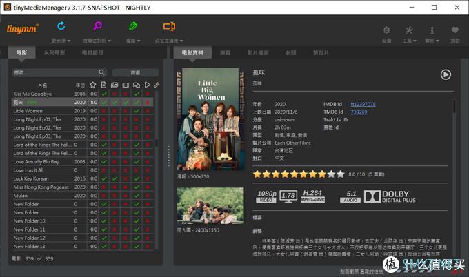Select Miss Hong Kong Pageant row
The height and width of the screenshot is (277, 469).
[x=83, y=187]
